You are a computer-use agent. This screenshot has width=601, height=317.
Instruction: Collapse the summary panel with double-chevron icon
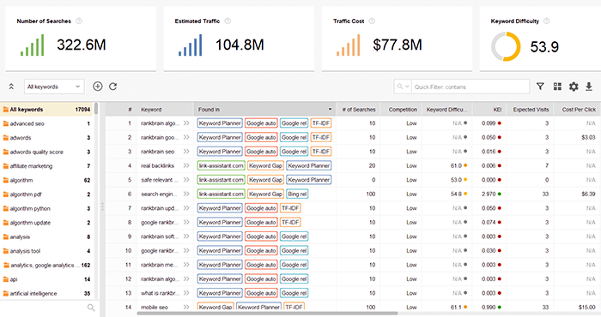click(11, 87)
